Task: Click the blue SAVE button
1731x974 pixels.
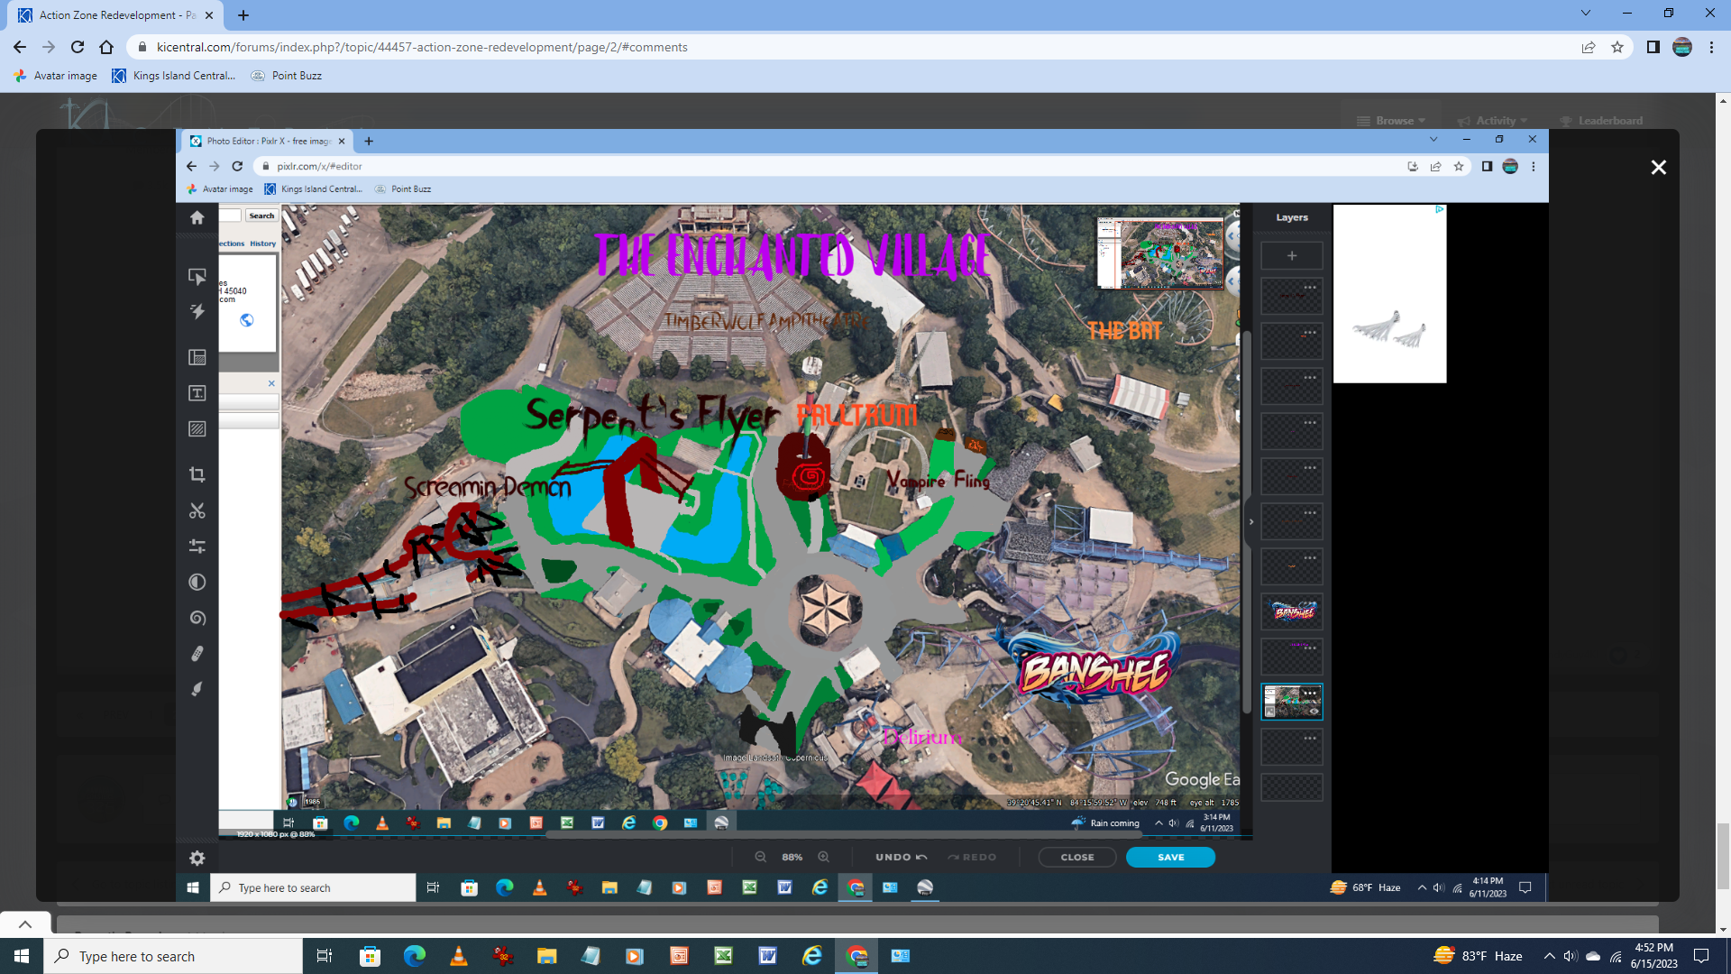Action: coord(1170,857)
